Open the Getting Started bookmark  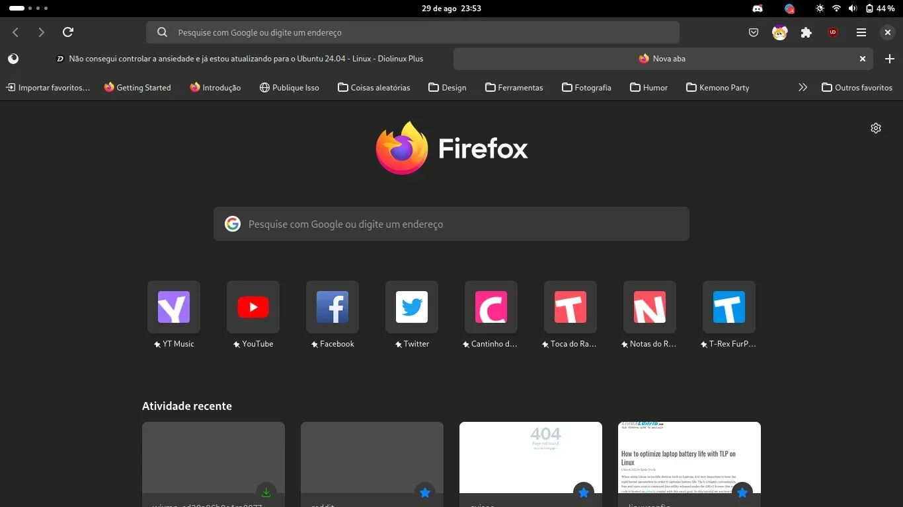[137, 87]
